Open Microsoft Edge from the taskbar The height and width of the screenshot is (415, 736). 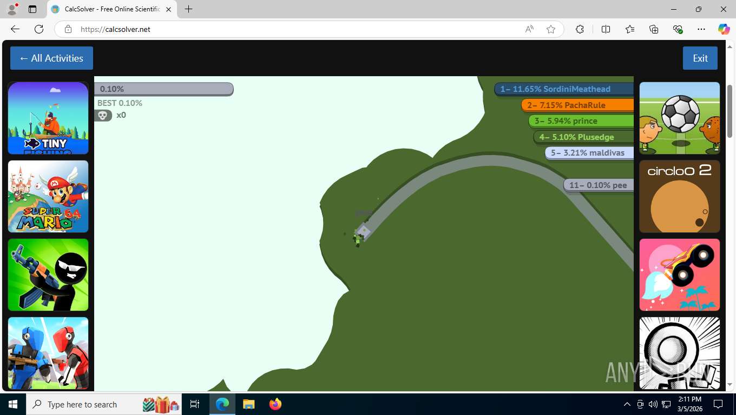pos(222,404)
